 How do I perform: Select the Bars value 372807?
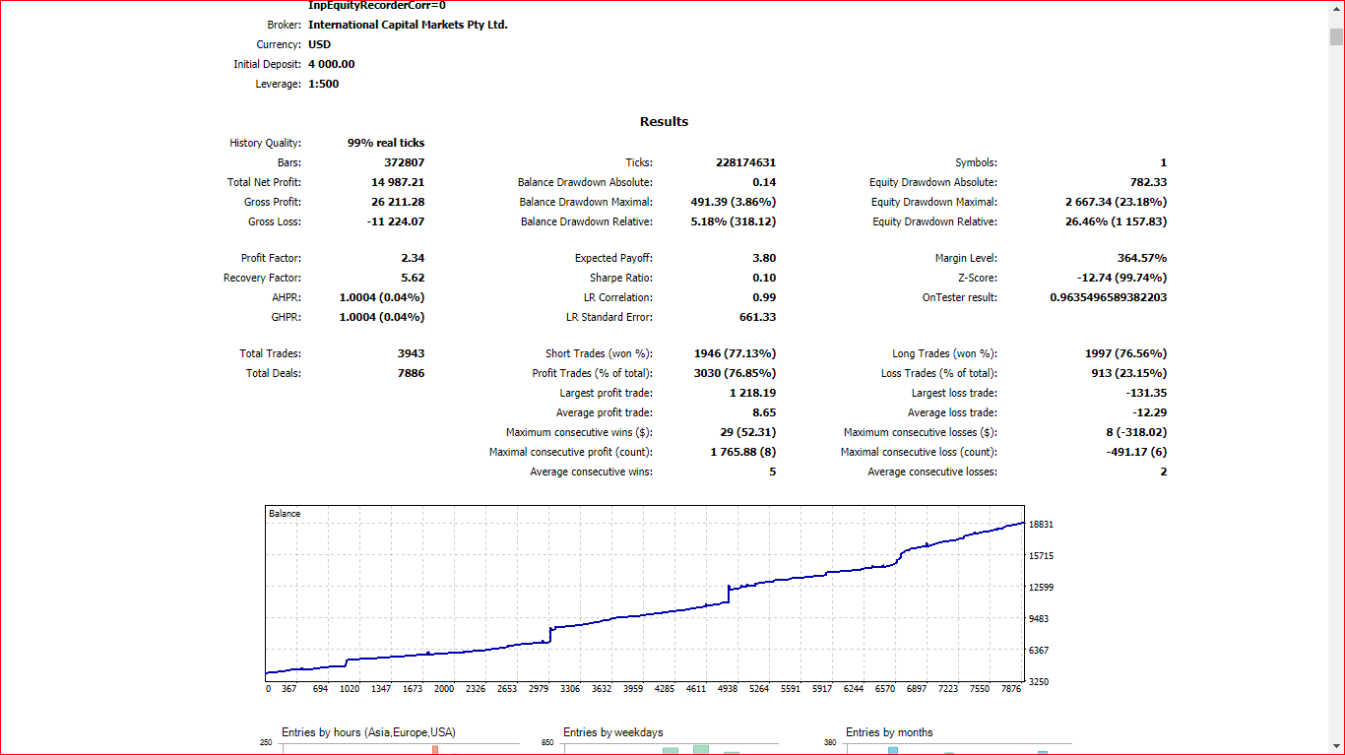click(x=405, y=162)
